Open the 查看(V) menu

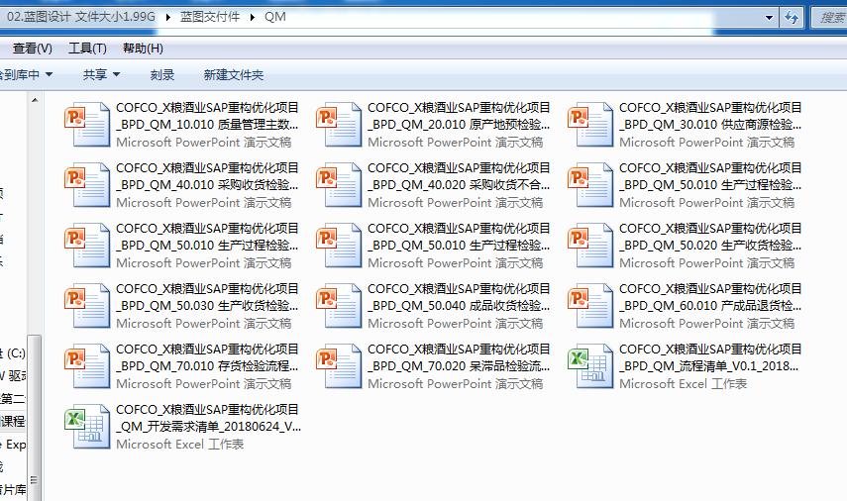tap(33, 49)
